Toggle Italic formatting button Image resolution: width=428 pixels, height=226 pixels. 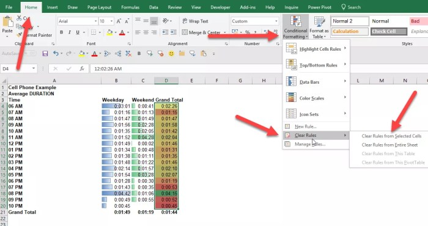pos(69,32)
